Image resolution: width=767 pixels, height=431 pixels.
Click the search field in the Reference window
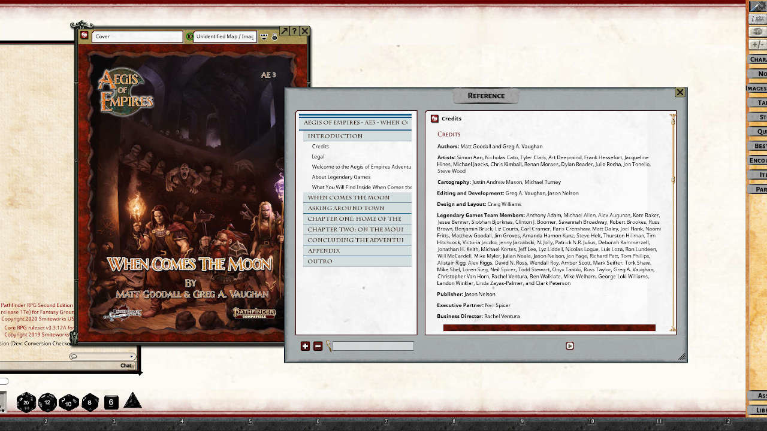pyautogui.click(x=372, y=346)
